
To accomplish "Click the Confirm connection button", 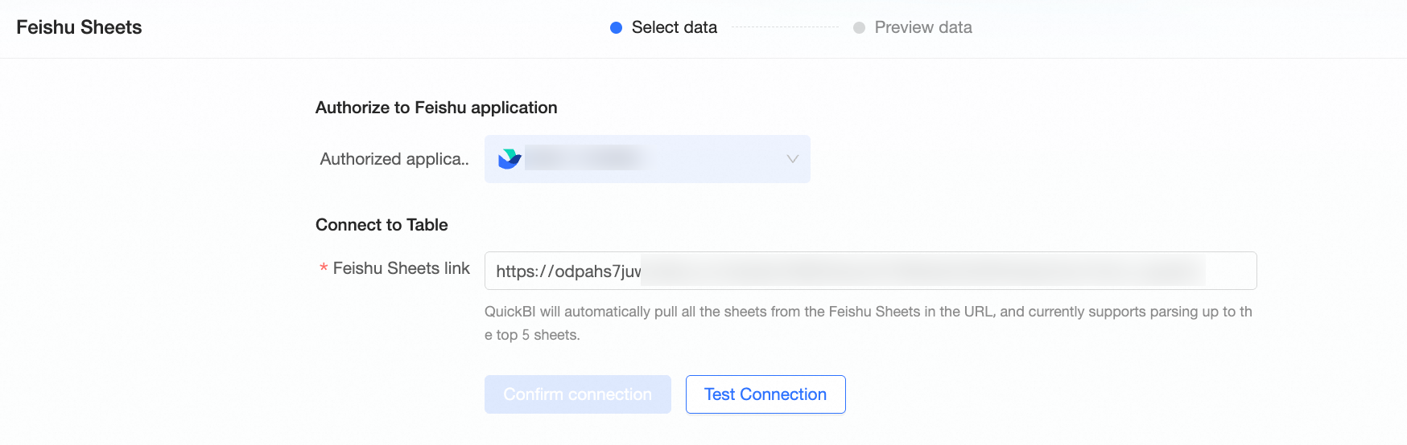I will point(577,394).
